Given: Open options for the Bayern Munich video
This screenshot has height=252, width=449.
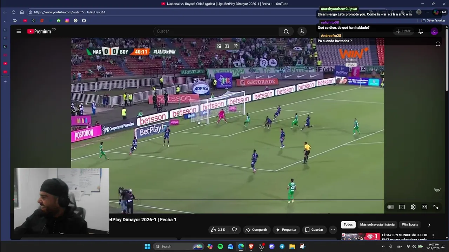Looking at the screenshot, I should coord(433,236).
